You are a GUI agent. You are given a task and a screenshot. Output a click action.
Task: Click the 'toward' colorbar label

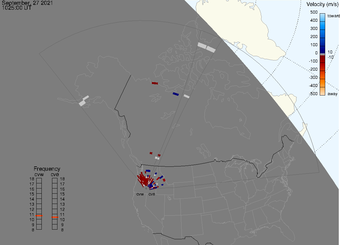333,16
